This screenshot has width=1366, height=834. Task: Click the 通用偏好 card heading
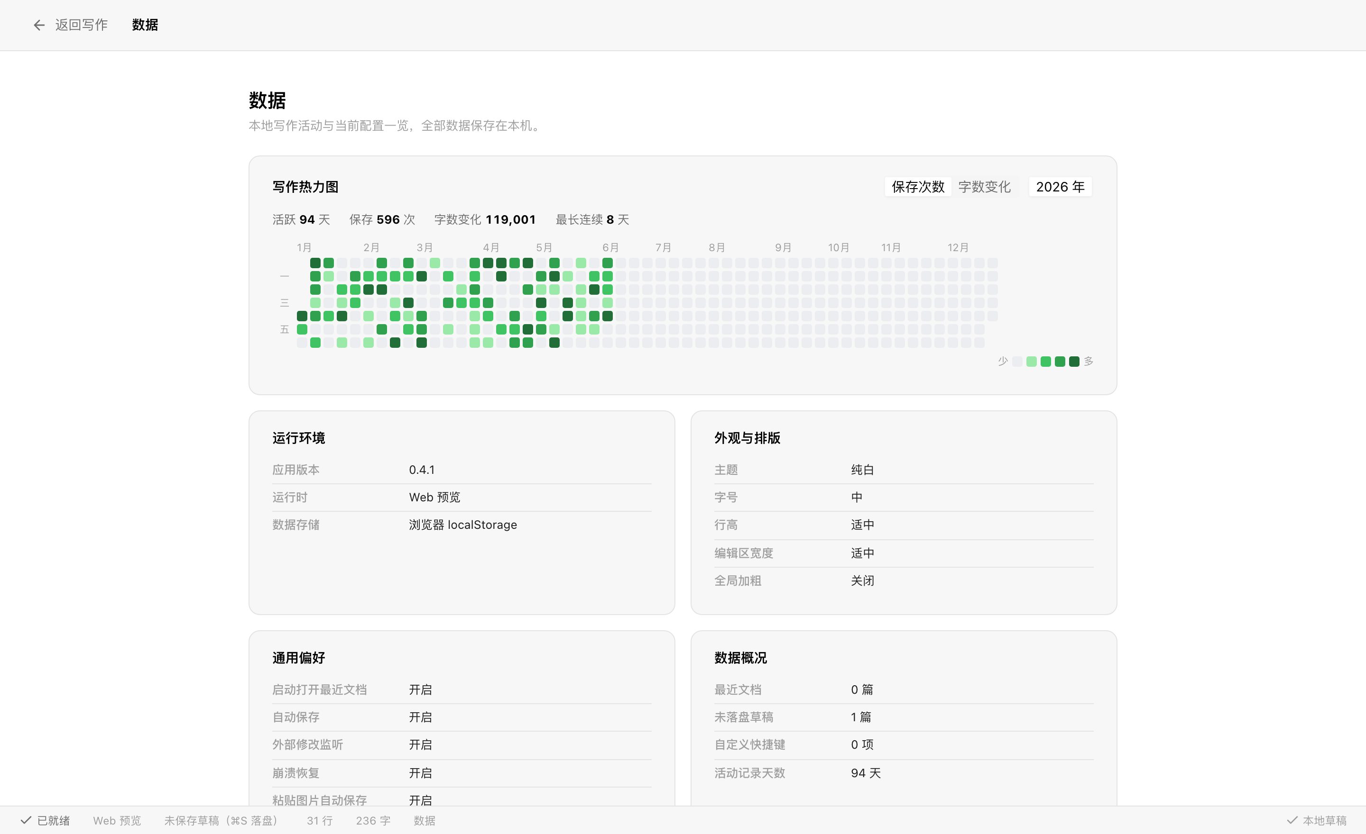click(299, 658)
